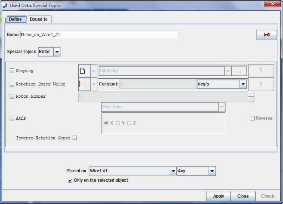This screenshot has width=283, height=204.
Task: Click the ellipsis browse button in Damping row
Action: tap(239, 71)
